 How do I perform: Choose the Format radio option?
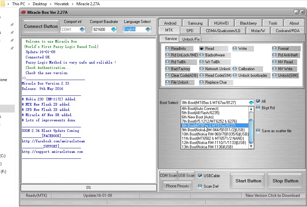tap(286, 49)
